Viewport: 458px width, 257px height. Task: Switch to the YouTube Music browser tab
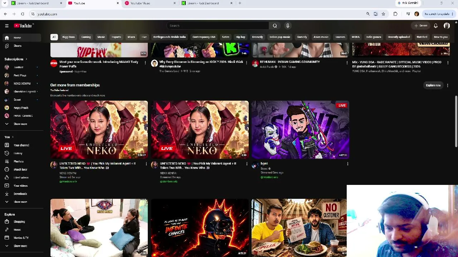click(x=150, y=3)
